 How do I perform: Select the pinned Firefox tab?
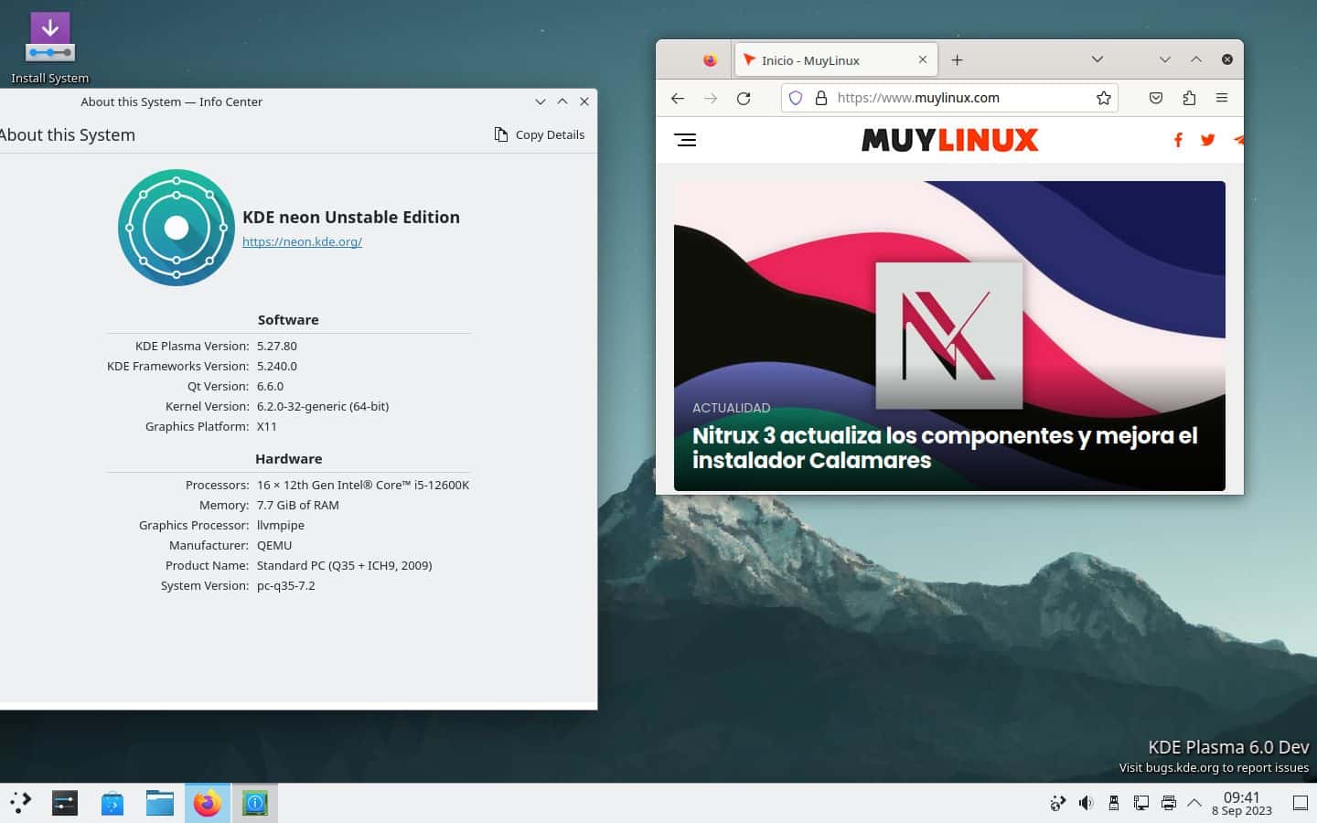coord(710,60)
